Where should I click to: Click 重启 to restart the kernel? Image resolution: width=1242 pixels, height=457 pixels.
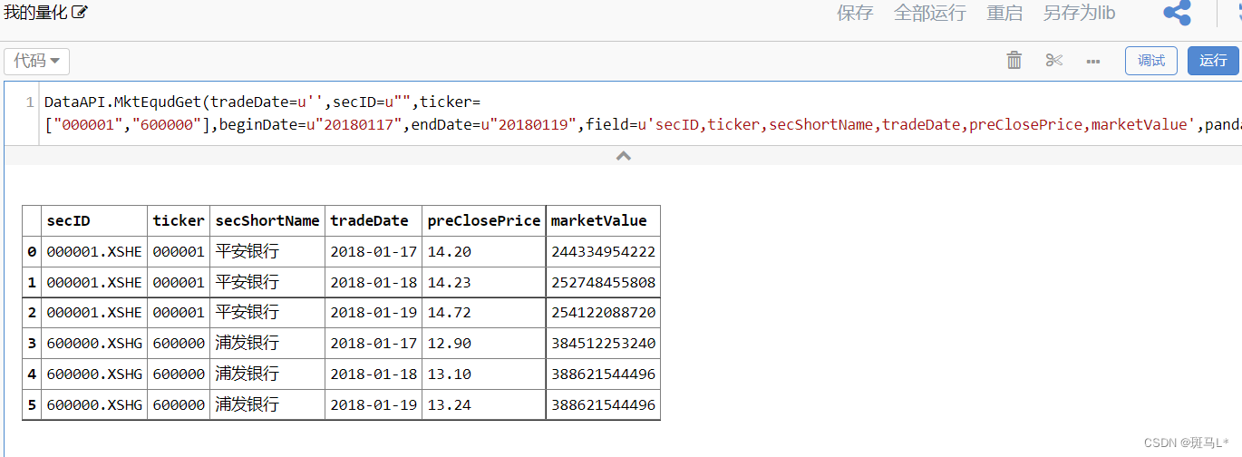tap(1004, 13)
